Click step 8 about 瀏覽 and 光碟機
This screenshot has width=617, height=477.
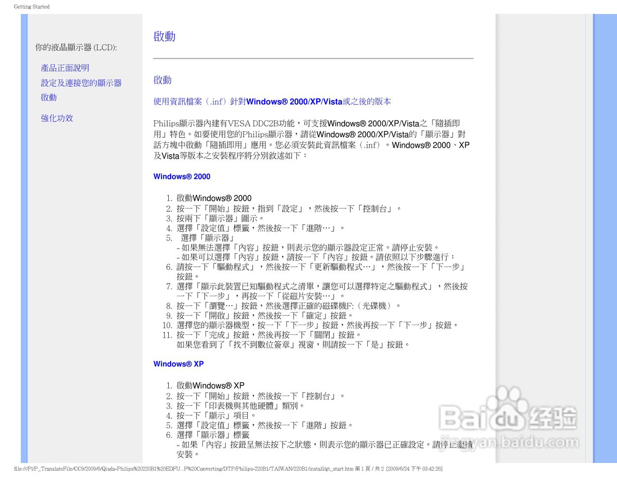[289, 306]
